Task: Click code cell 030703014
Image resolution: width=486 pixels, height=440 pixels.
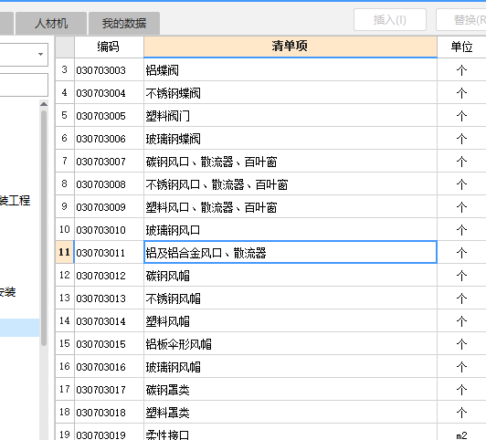Action: click(x=109, y=321)
